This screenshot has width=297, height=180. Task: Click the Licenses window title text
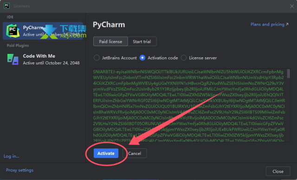click(22, 6)
